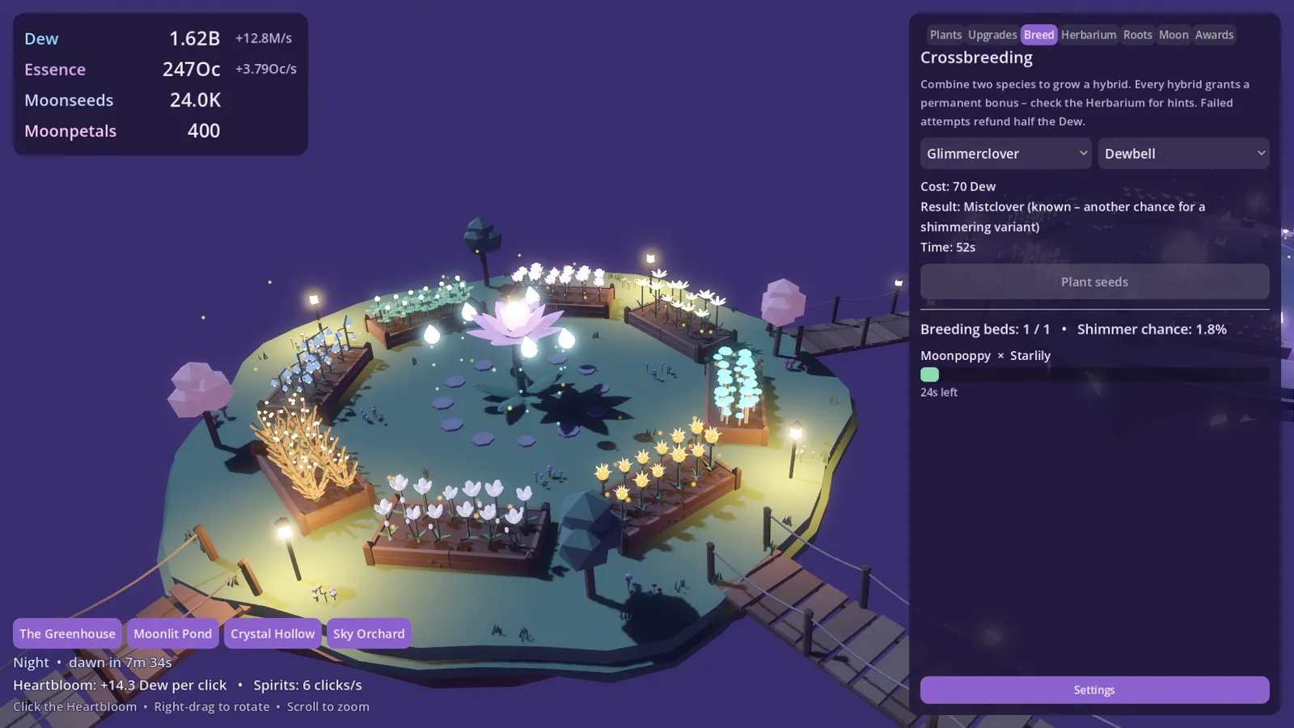Viewport: 1294px width, 728px height.
Task: Click the dawn countdown timer text
Action: [121, 662]
